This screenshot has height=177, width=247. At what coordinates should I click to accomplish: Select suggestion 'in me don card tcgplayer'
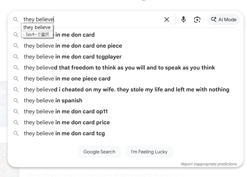pos(72,56)
